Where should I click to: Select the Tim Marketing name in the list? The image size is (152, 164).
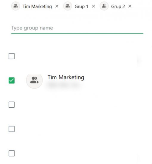pos(66,78)
